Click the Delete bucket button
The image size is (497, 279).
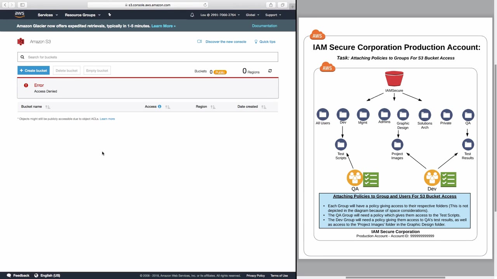click(66, 71)
